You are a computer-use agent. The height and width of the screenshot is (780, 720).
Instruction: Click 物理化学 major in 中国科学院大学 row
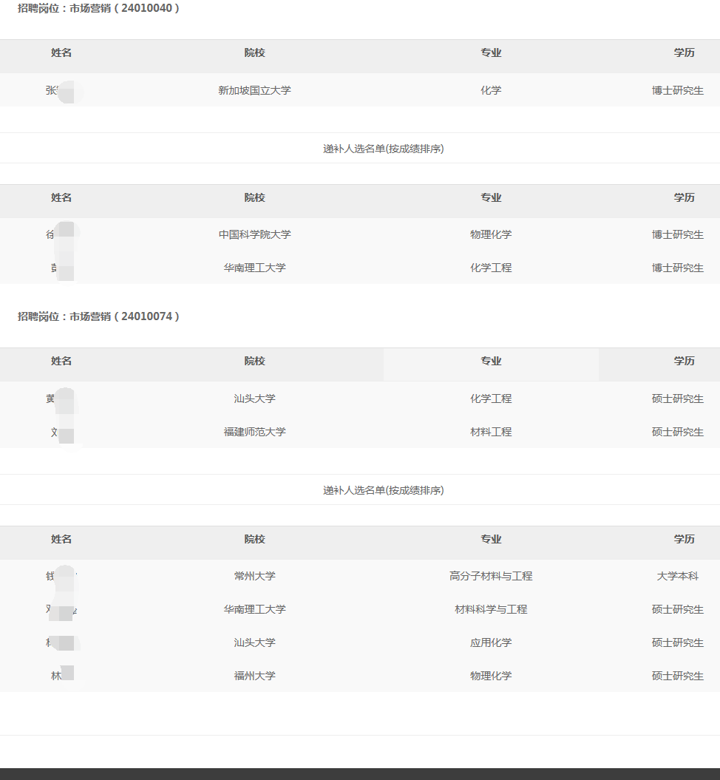tap(491, 234)
